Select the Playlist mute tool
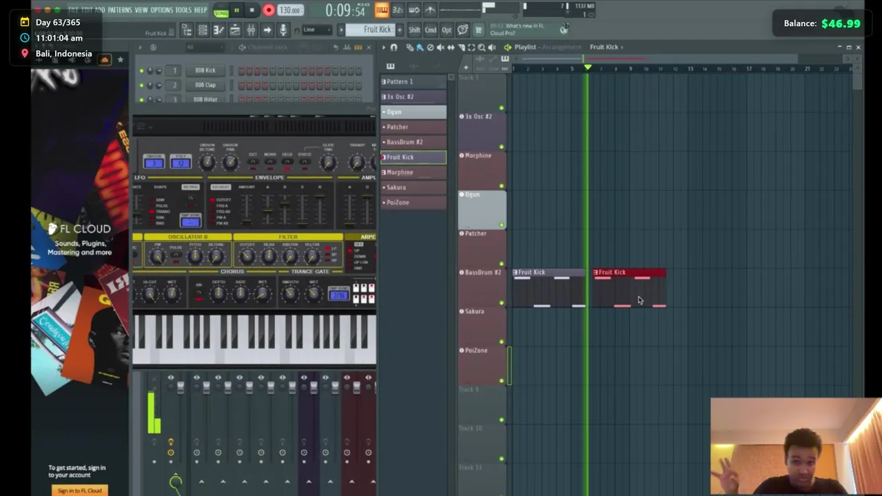The height and width of the screenshot is (496, 882). [440, 48]
